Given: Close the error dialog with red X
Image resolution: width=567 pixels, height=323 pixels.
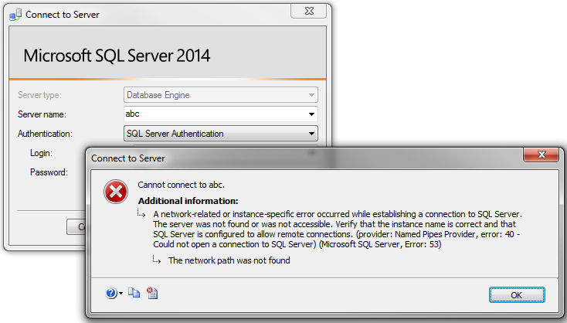Looking at the screenshot, I should pyautogui.click(x=541, y=155).
